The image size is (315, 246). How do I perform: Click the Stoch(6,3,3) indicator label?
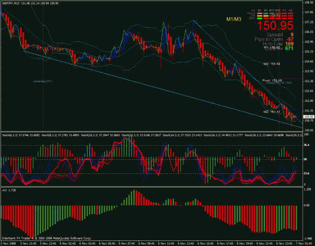[x=21, y=135]
